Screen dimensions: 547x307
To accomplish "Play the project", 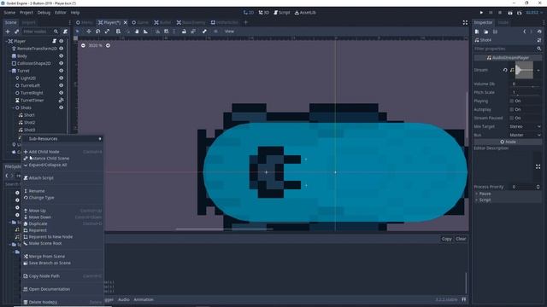I will click(x=481, y=13).
